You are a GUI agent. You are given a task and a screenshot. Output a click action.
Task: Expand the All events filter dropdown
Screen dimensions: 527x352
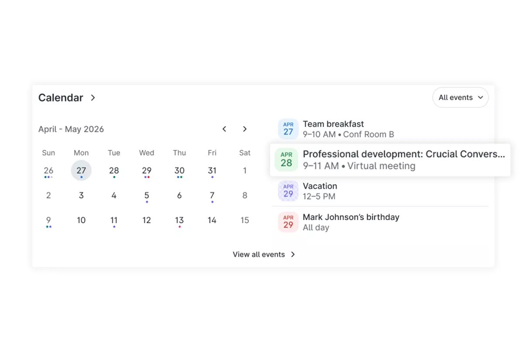point(460,97)
